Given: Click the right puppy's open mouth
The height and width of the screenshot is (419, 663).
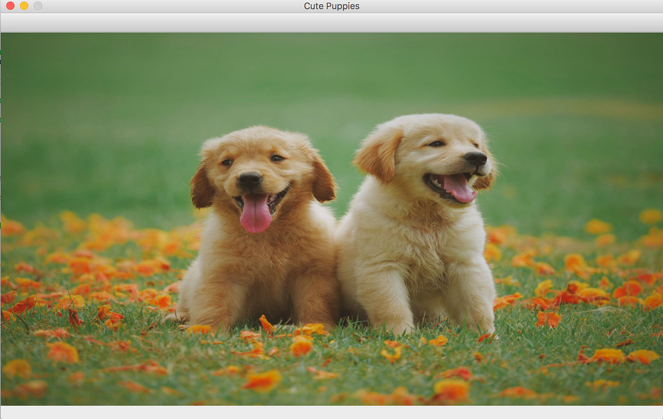Looking at the screenshot, I should [x=456, y=182].
